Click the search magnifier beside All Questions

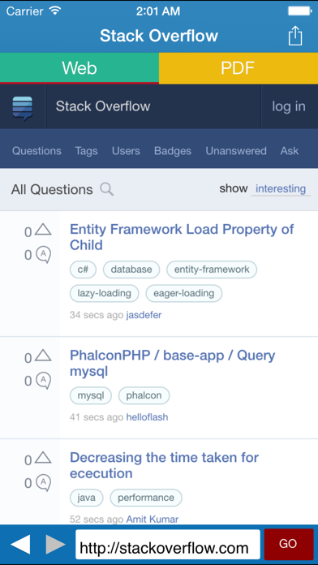106,189
